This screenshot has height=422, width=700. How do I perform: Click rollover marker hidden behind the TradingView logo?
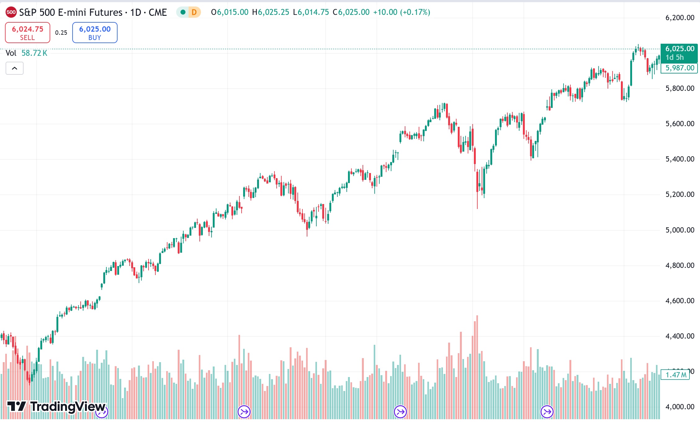coord(102,412)
